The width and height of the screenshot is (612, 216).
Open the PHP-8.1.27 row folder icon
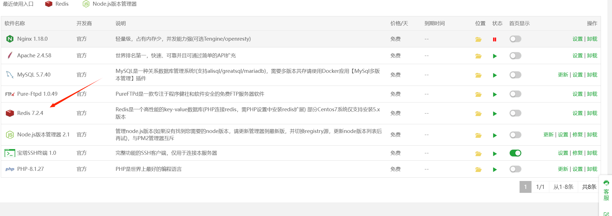click(x=478, y=169)
